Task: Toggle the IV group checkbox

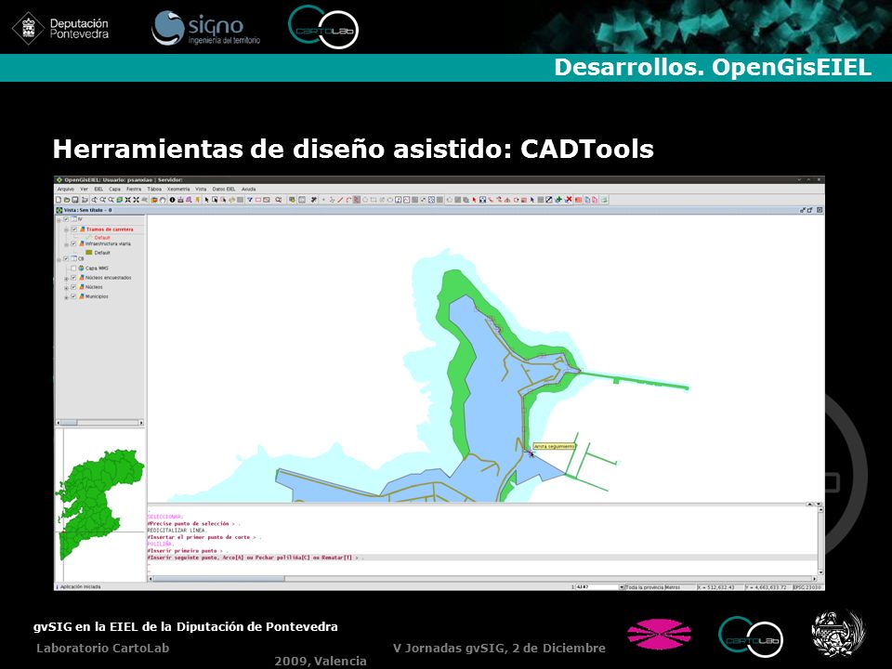Action: pyautogui.click(x=66, y=219)
